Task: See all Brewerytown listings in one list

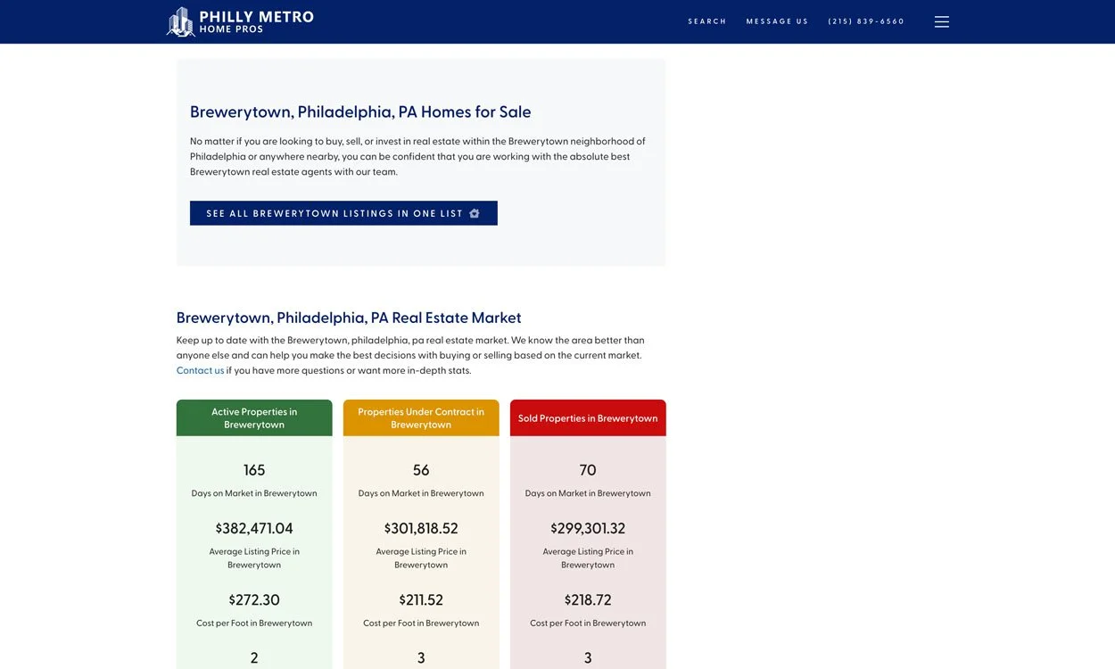Action: 343,213
